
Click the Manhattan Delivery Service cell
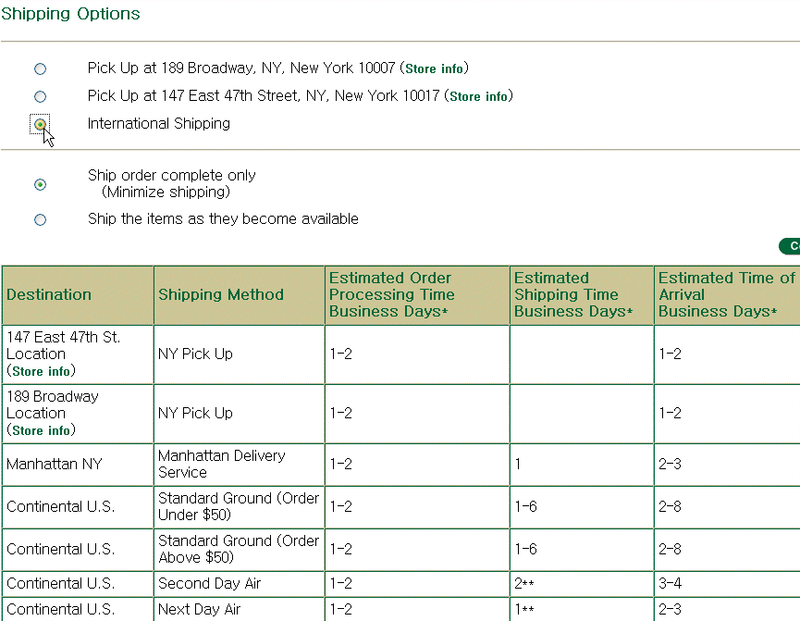tap(222, 464)
